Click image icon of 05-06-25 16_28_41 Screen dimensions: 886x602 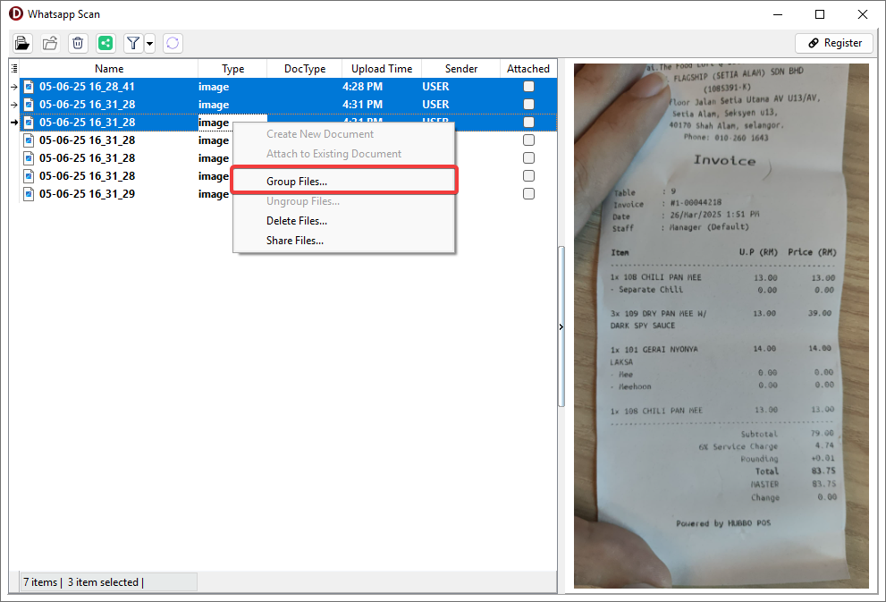click(29, 87)
